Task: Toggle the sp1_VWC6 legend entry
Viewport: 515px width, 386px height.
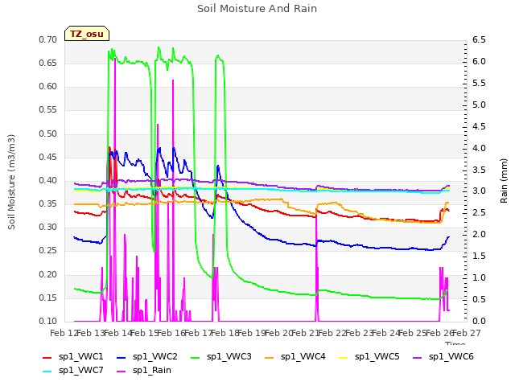Action: 443,357
